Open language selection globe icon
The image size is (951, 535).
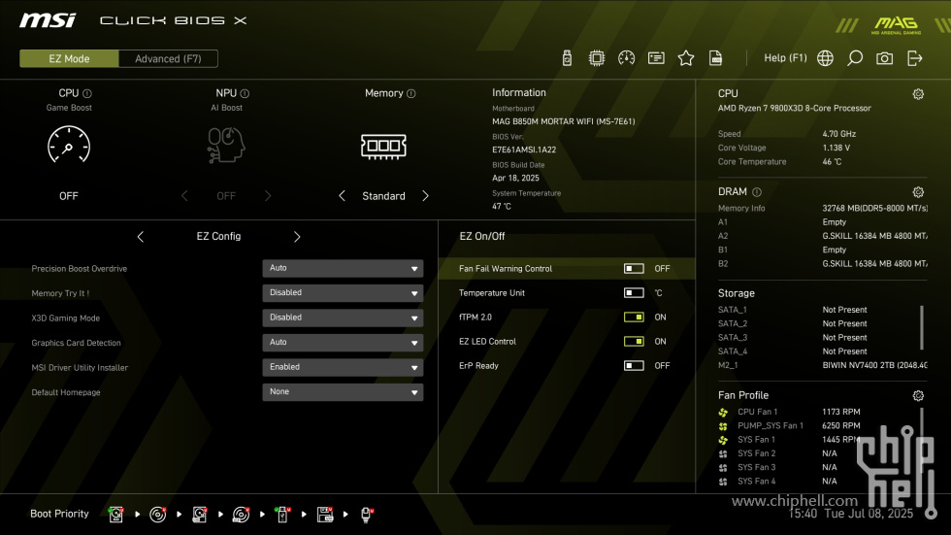tap(825, 58)
